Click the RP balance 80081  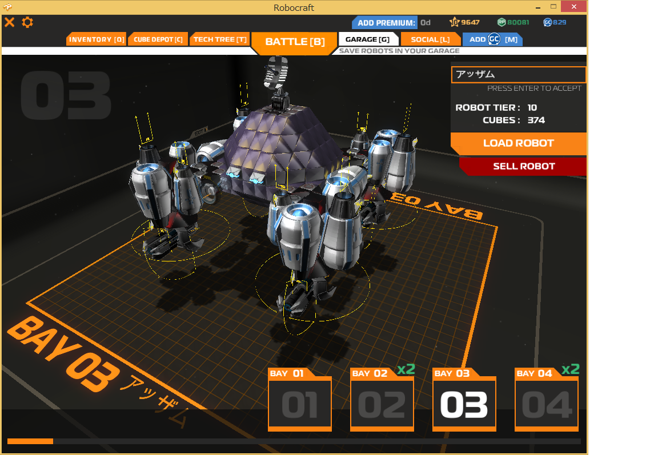(x=518, y=22)
